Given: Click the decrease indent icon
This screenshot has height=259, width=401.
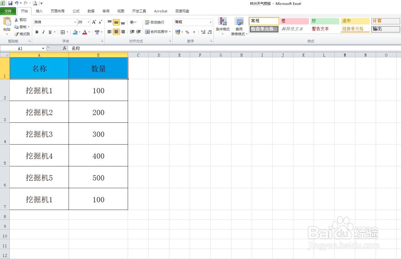Looking at the screenshot, I should [x=132, y=32].
